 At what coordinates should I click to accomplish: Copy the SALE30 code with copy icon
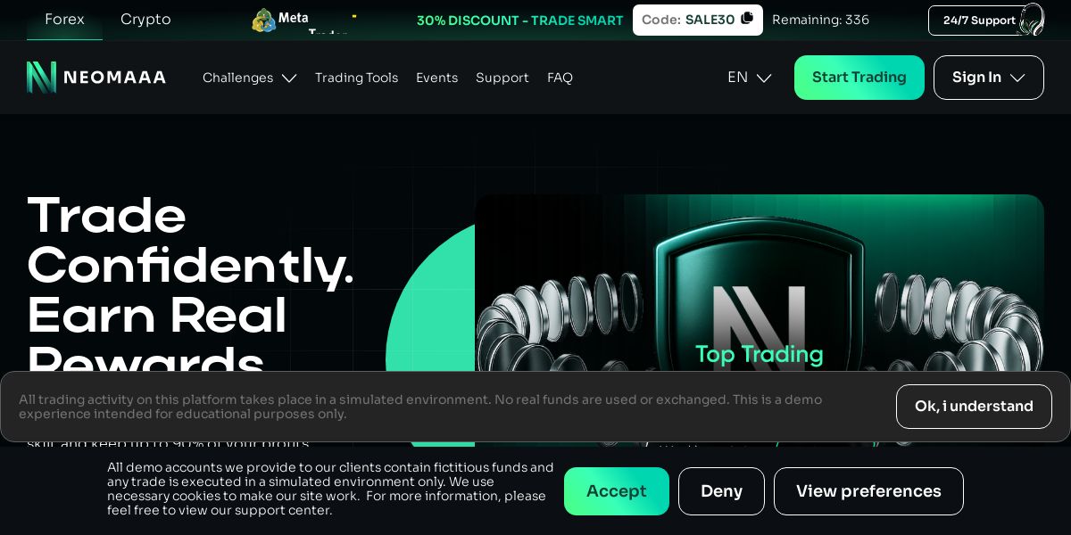point(747,18)
